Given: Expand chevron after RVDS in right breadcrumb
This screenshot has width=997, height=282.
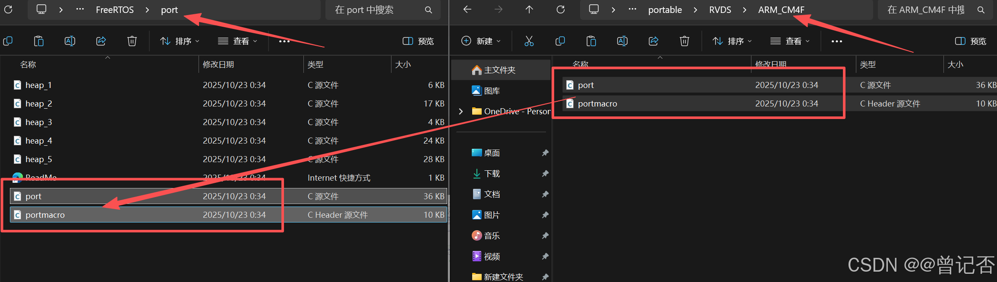Looking at the screenshot, I should tap(745, 9).
